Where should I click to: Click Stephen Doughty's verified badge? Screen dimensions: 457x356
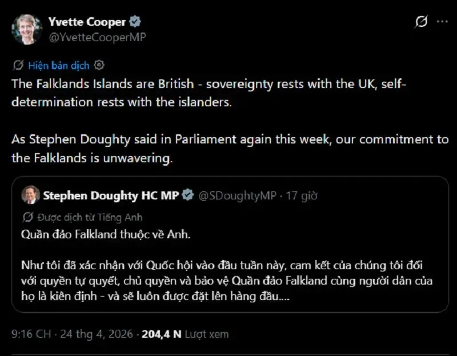click(187, 195)
